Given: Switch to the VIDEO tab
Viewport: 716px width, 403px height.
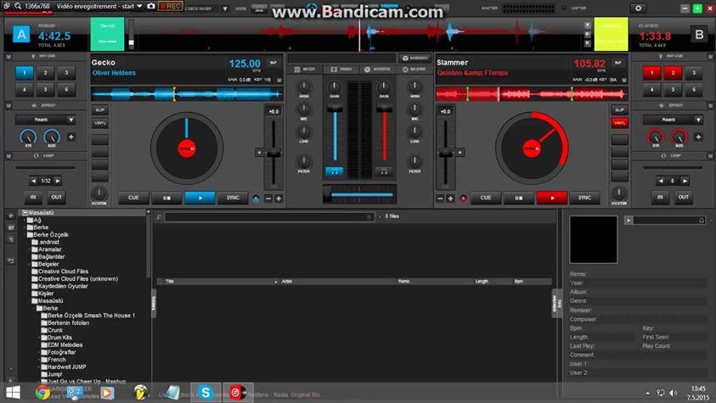Looking at the screenshot, I should coord(341,70).
